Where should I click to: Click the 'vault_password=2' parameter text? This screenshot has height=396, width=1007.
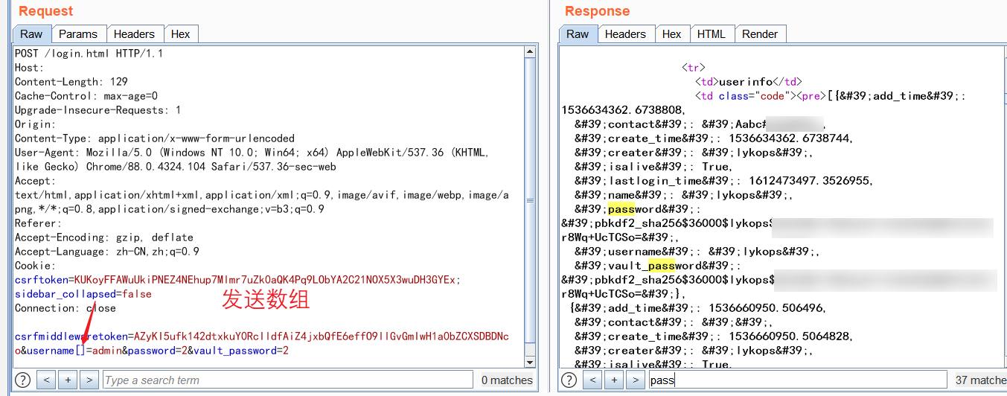(x=241, y=351)
